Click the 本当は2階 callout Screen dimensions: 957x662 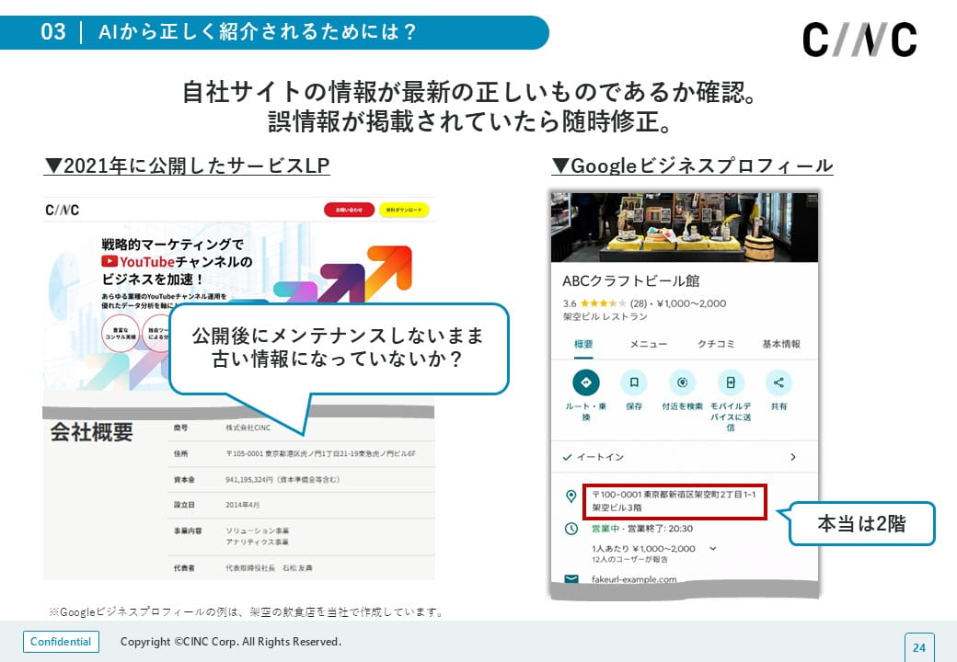(862, 524)
